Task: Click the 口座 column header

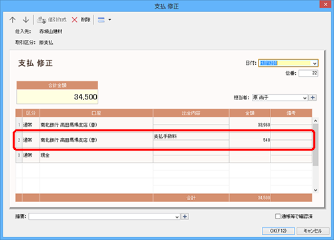Action: 96,113
